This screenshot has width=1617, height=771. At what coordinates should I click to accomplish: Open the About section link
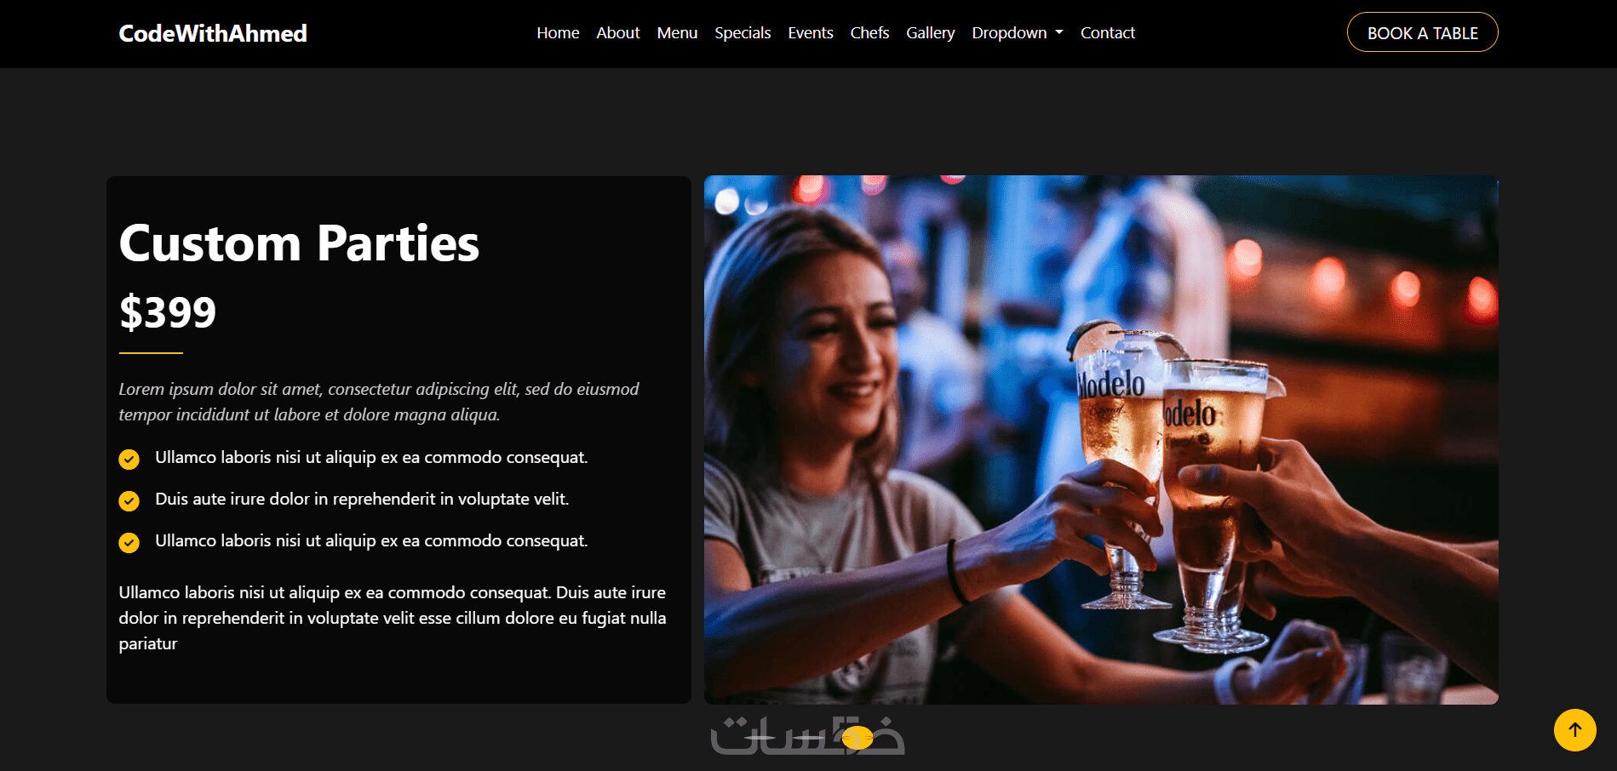(618, 32)
